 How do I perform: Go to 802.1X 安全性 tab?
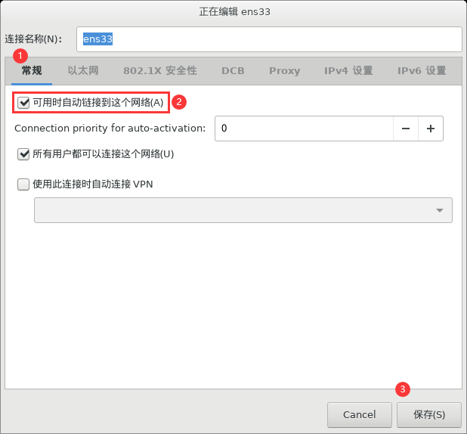[160, 70]
